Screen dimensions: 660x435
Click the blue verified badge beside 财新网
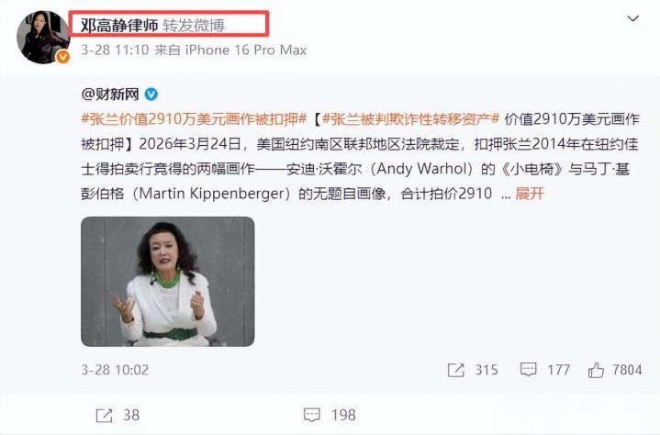click(x=151, y=95)
